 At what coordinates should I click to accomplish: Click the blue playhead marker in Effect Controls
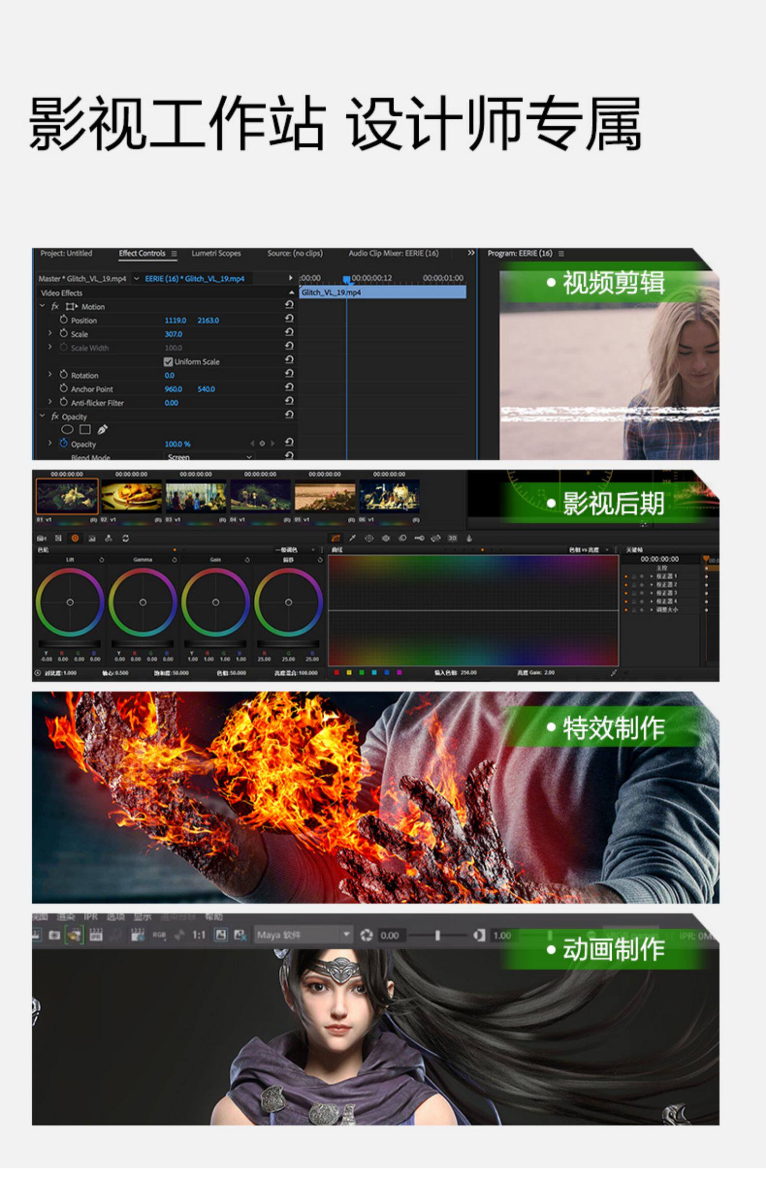pyautogui.click(x=347, y=279)
